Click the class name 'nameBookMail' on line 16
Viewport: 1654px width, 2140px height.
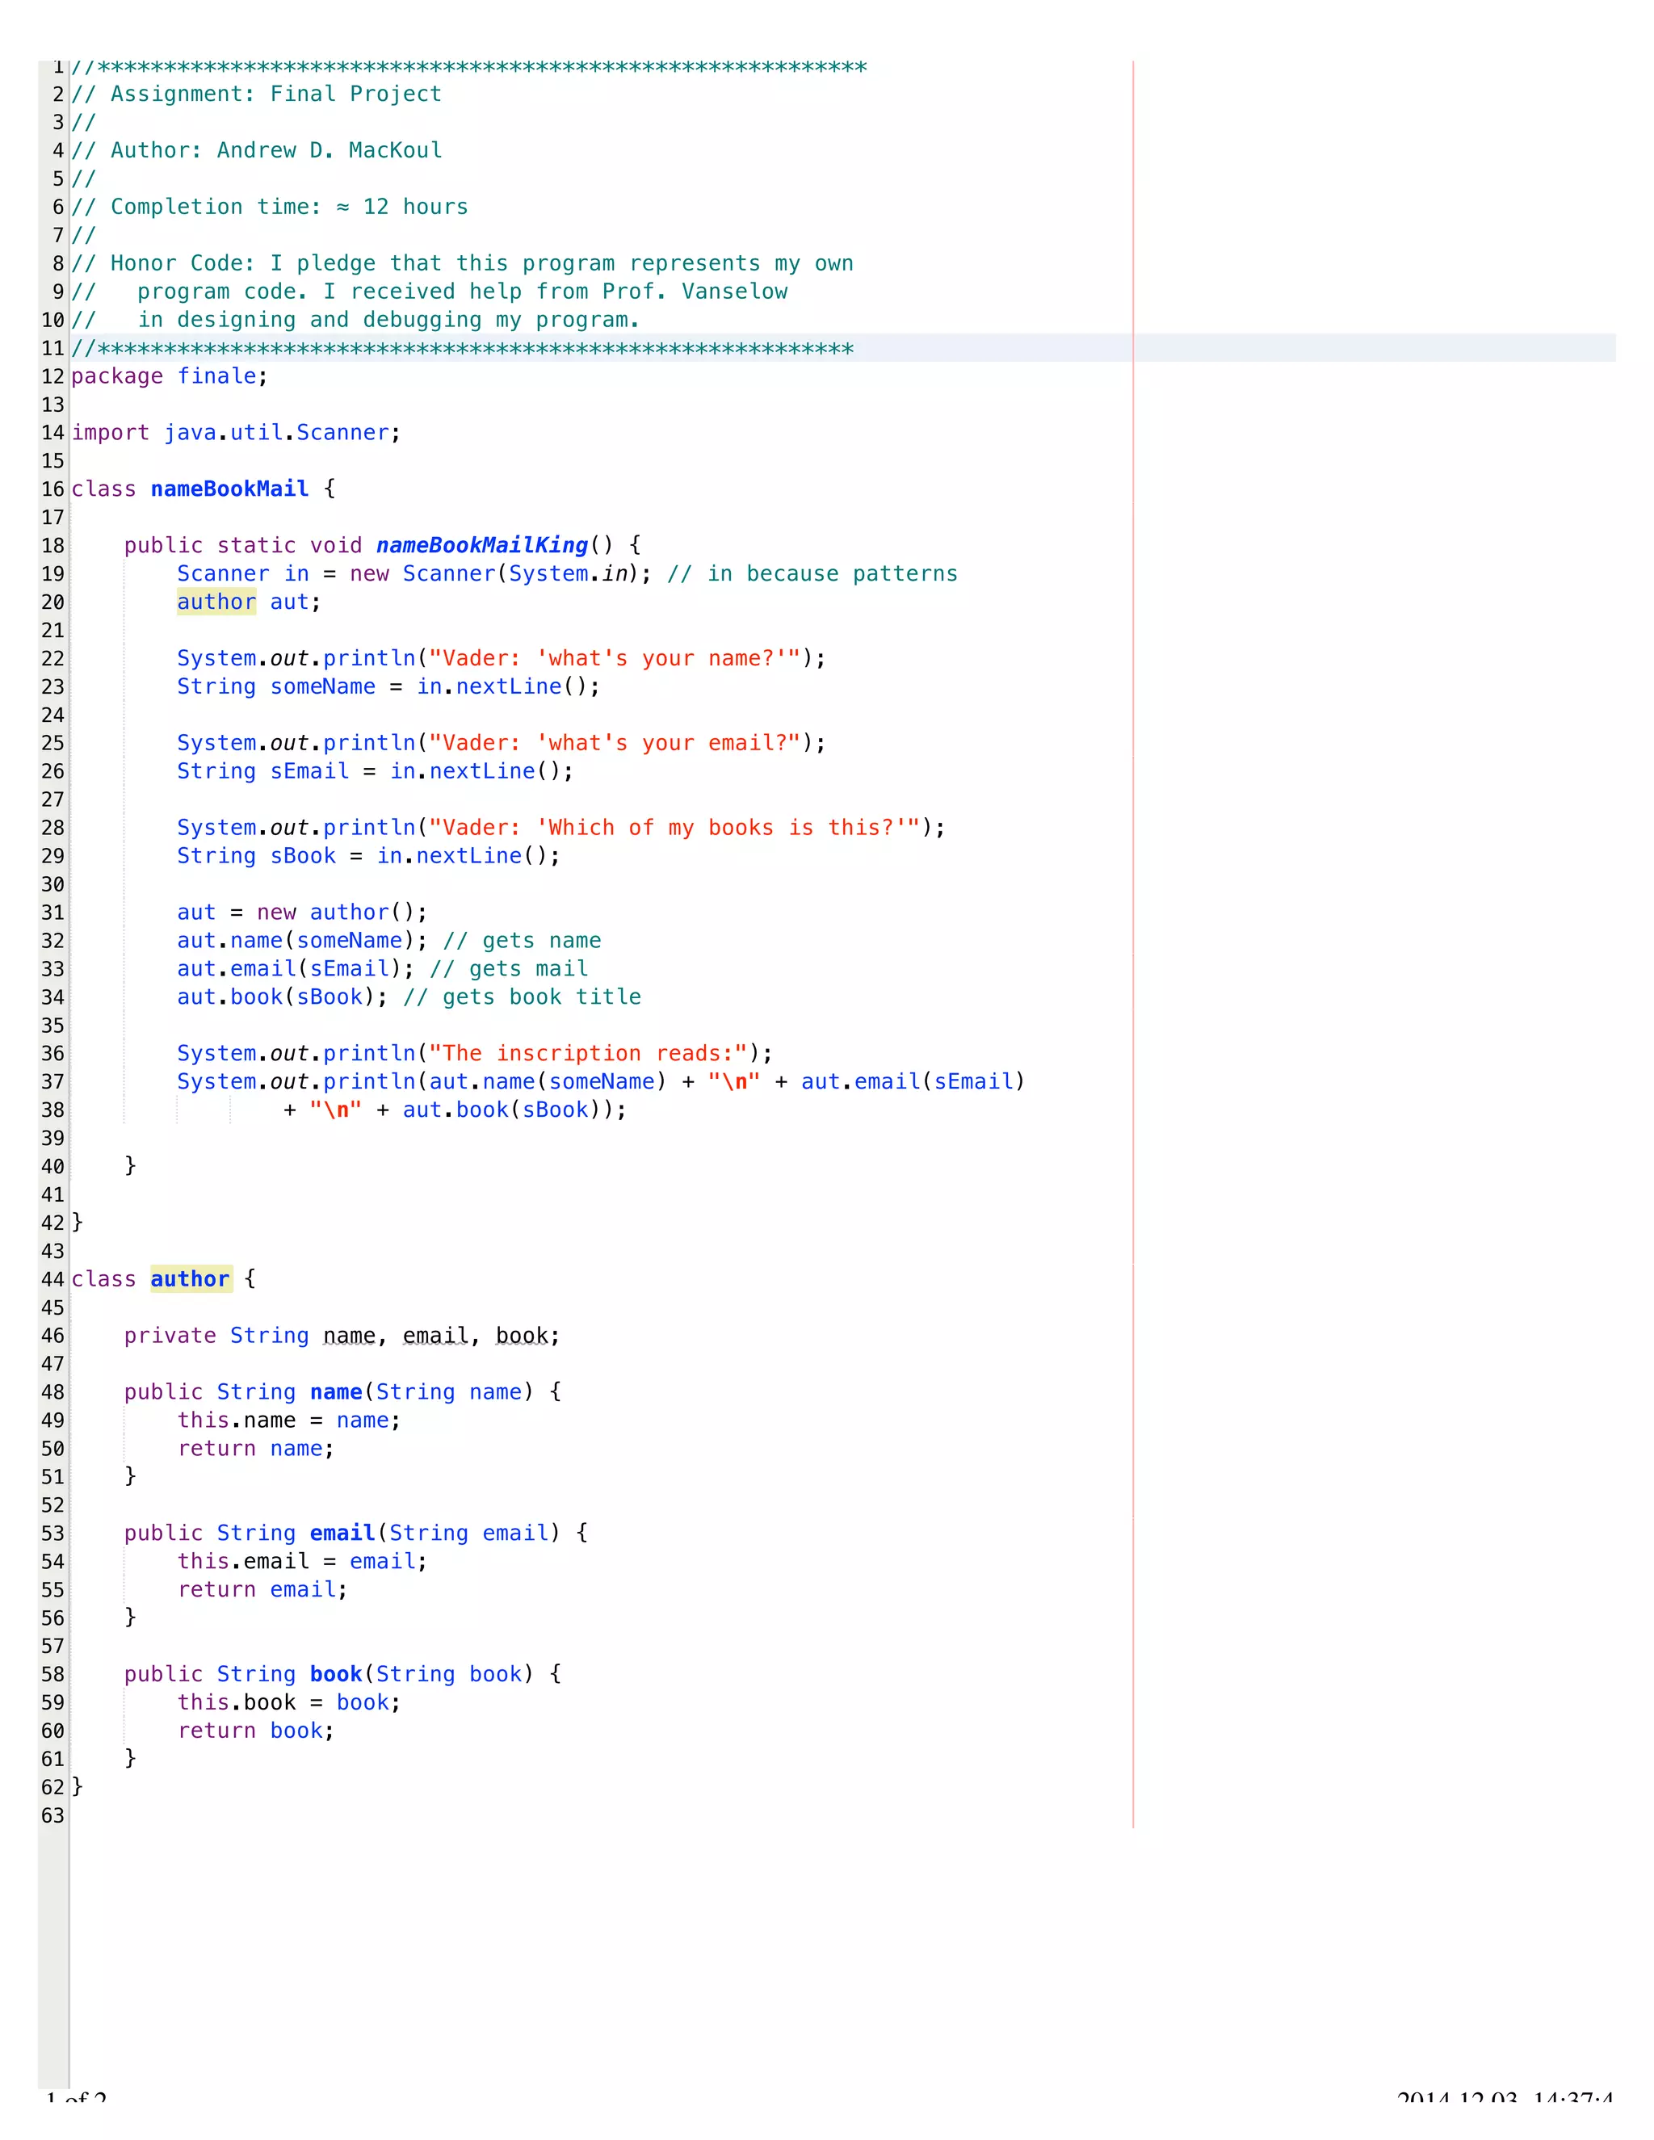pos(229,488)
